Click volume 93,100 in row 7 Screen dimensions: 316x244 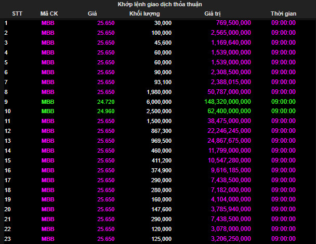pos(163,82)
